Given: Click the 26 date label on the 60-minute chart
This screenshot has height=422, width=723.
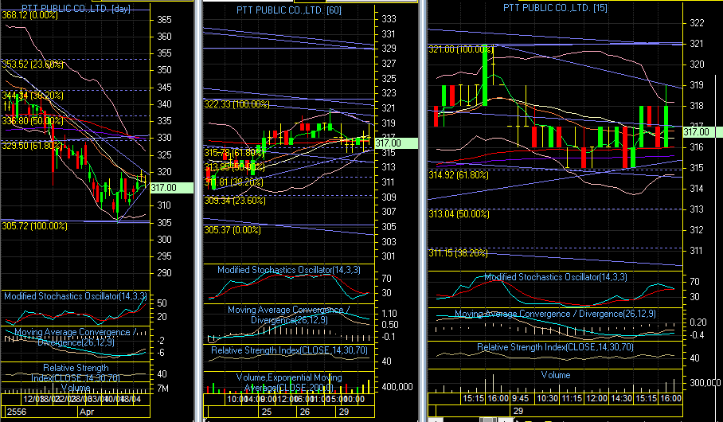Looking at the screenshot, I should click(x=305, y=412).
